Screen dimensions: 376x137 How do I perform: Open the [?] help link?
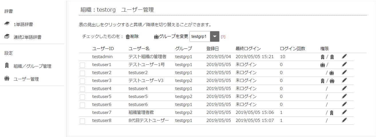click(223, 37)
